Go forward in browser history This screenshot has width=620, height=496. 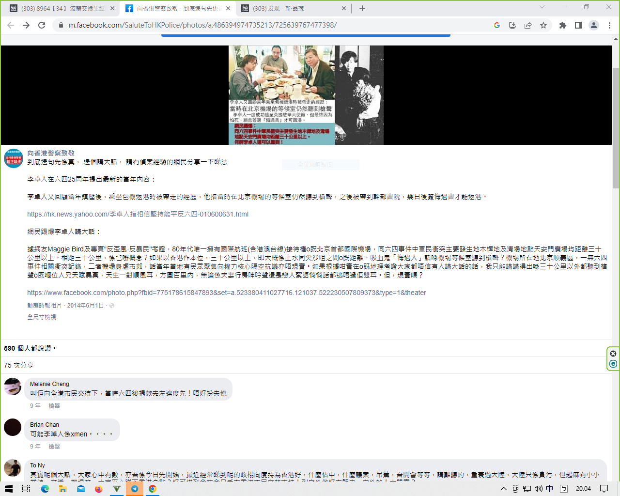pyautogui.click(x=26, y=25)
